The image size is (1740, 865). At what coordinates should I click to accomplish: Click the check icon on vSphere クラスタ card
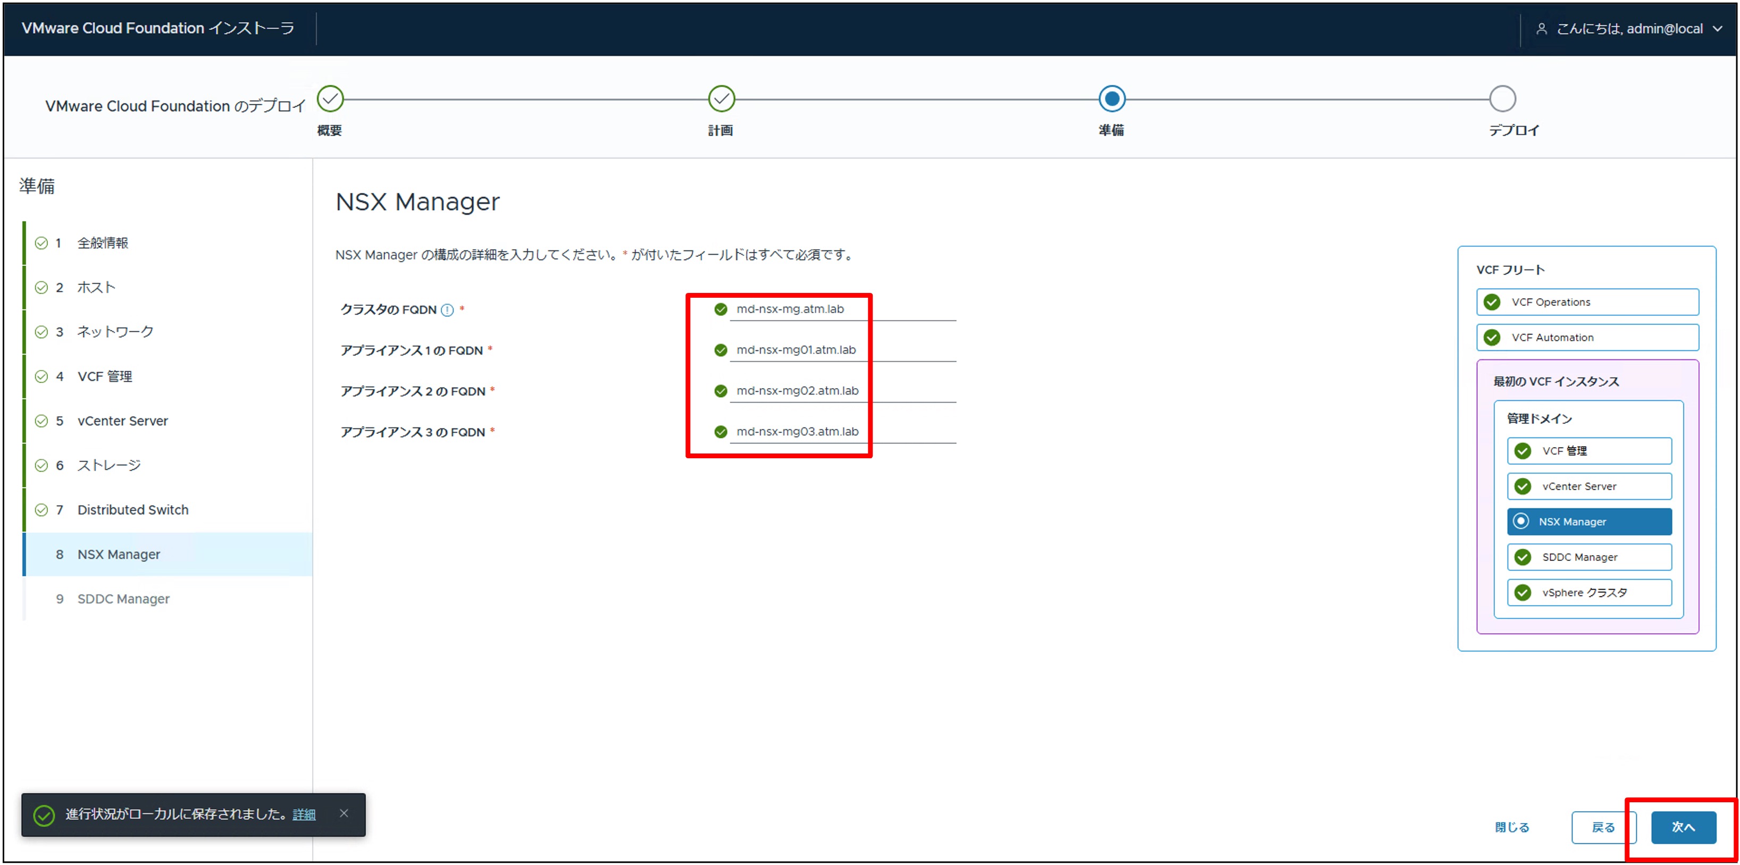coord(1522,593)
